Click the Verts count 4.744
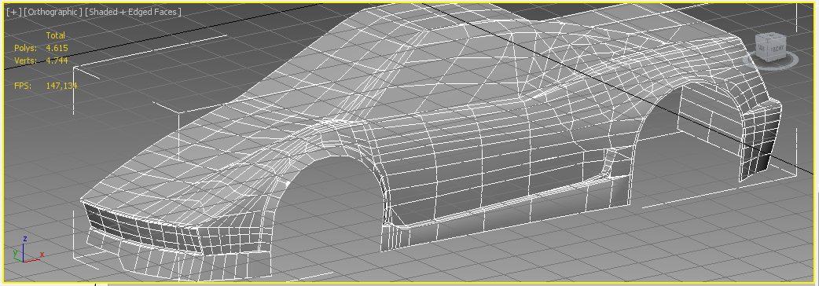The width and height of the screenshot is (819, 286). point(57,60)
